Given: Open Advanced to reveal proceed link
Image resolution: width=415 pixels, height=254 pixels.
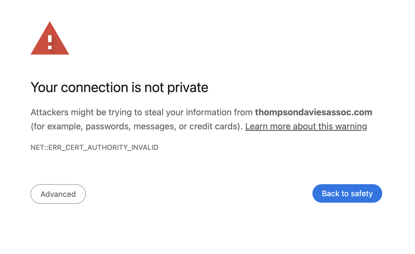Looking at the screenshot, I should 58,194.
